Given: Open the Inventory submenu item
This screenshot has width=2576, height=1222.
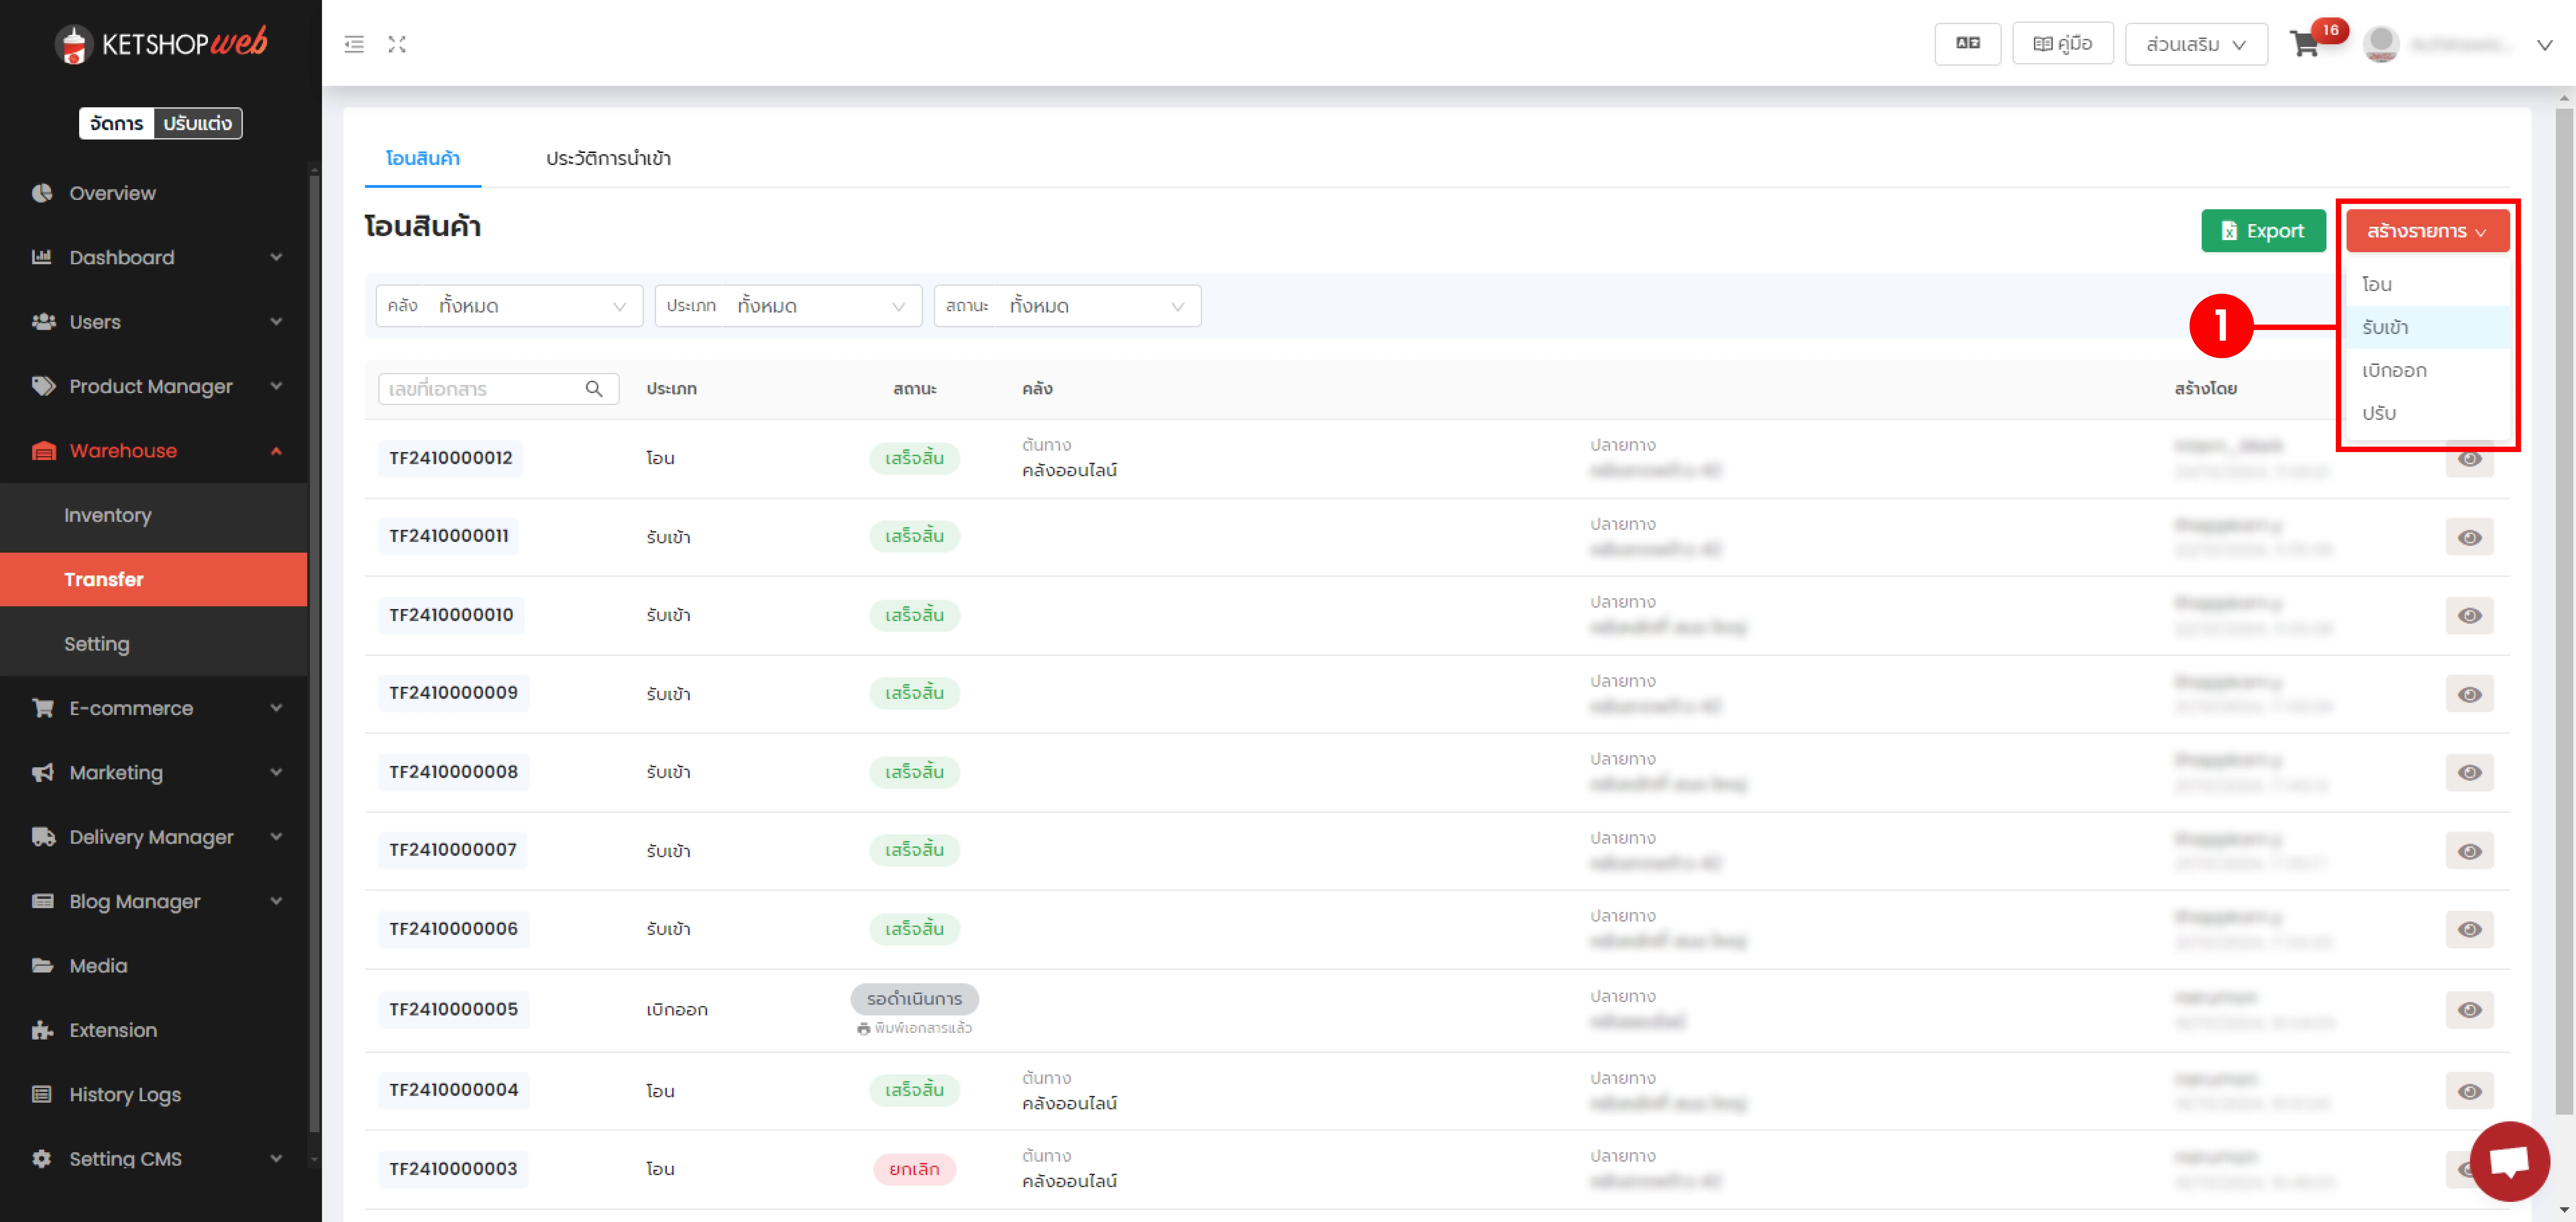Looking at the screenshot, I should point(153,515).
